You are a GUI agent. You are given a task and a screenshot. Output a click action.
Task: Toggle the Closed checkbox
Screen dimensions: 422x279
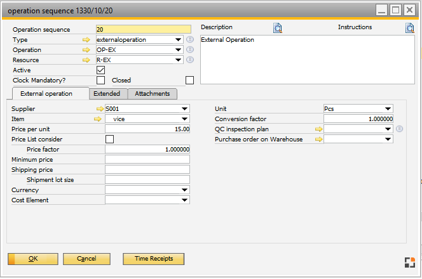point(189,80)
